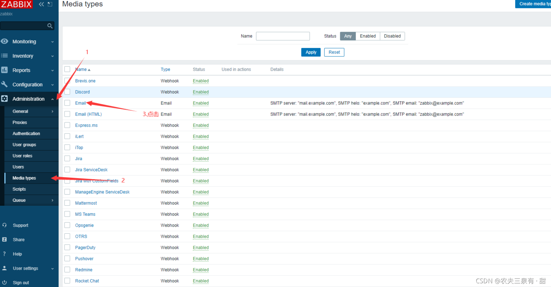
Task: Open the Authentication menu item
Action: [x=26, y=134]
